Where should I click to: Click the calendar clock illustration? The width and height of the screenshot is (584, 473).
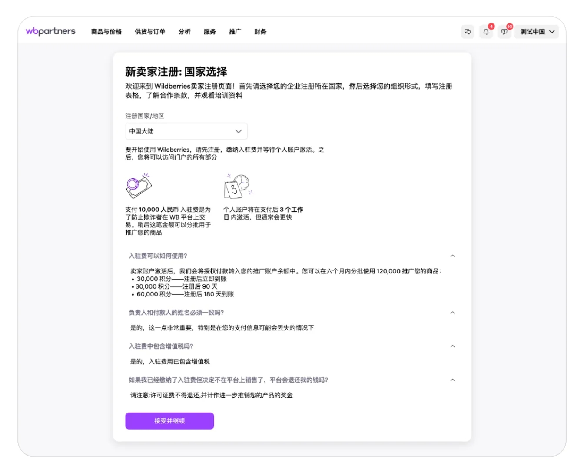(x=238, y=186)
